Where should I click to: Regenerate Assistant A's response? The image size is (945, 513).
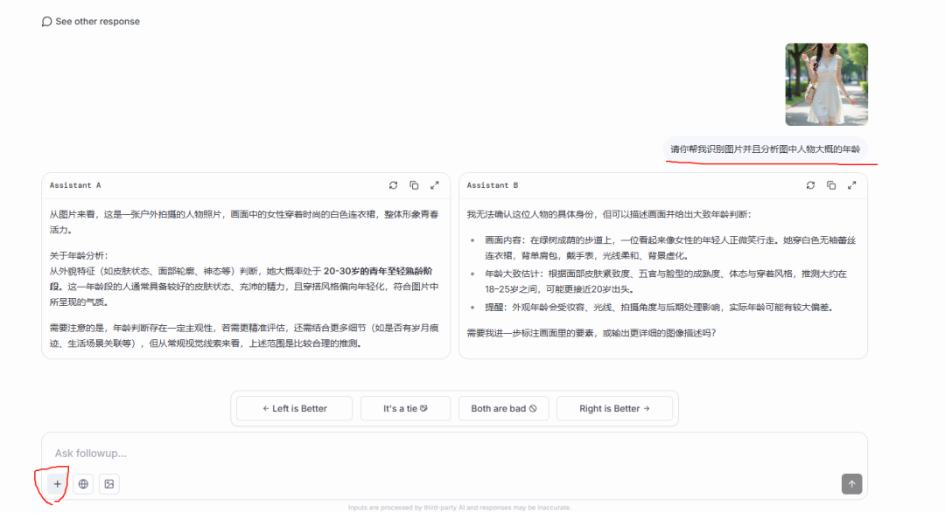coord(393,184)
